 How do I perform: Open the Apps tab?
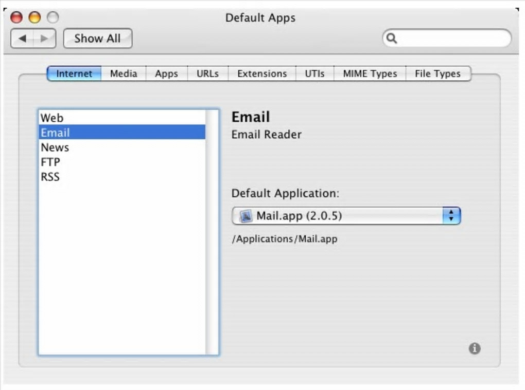coord(166,73)
